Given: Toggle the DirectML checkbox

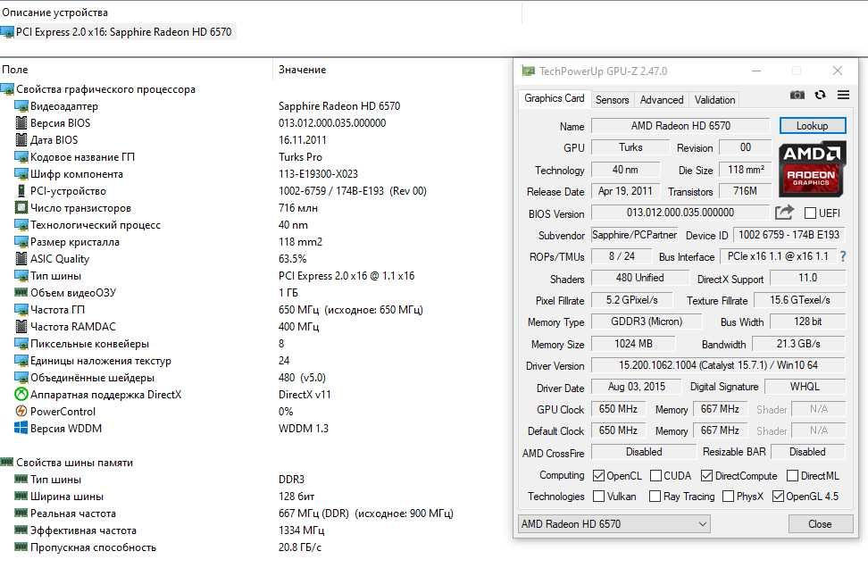Looking at the screenshot, I should pyautogui.click(x=792, y=475).
